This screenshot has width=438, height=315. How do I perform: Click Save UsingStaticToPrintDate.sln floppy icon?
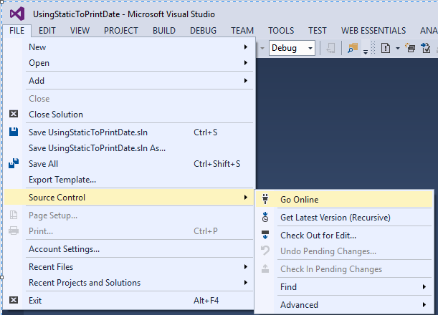click(x=13, y=132)
